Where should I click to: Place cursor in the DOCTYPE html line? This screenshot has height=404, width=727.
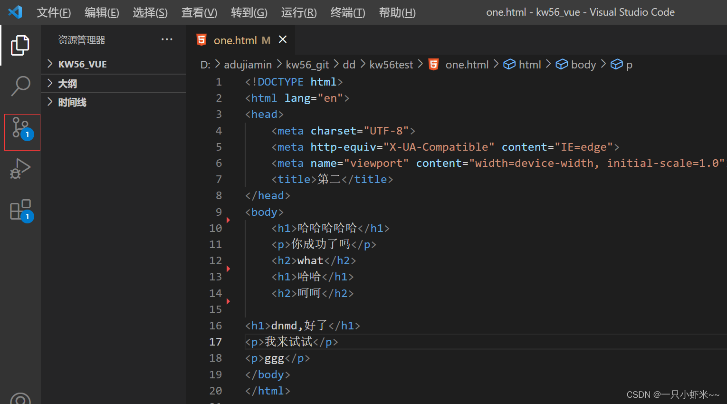click(x=294, y=82)
